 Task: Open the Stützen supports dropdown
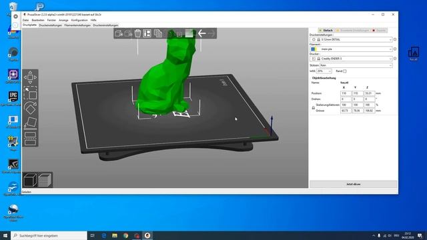tap(356, 65)
